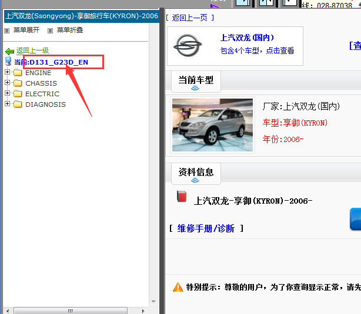Click the horizontal scrollbar thumb
Screen dimensions: 361x314
(x=71, y=311)
